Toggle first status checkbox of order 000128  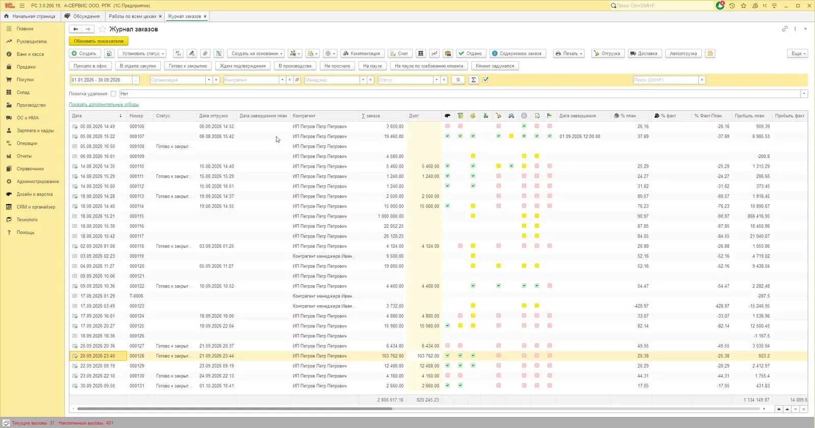[x=448, y=356]
